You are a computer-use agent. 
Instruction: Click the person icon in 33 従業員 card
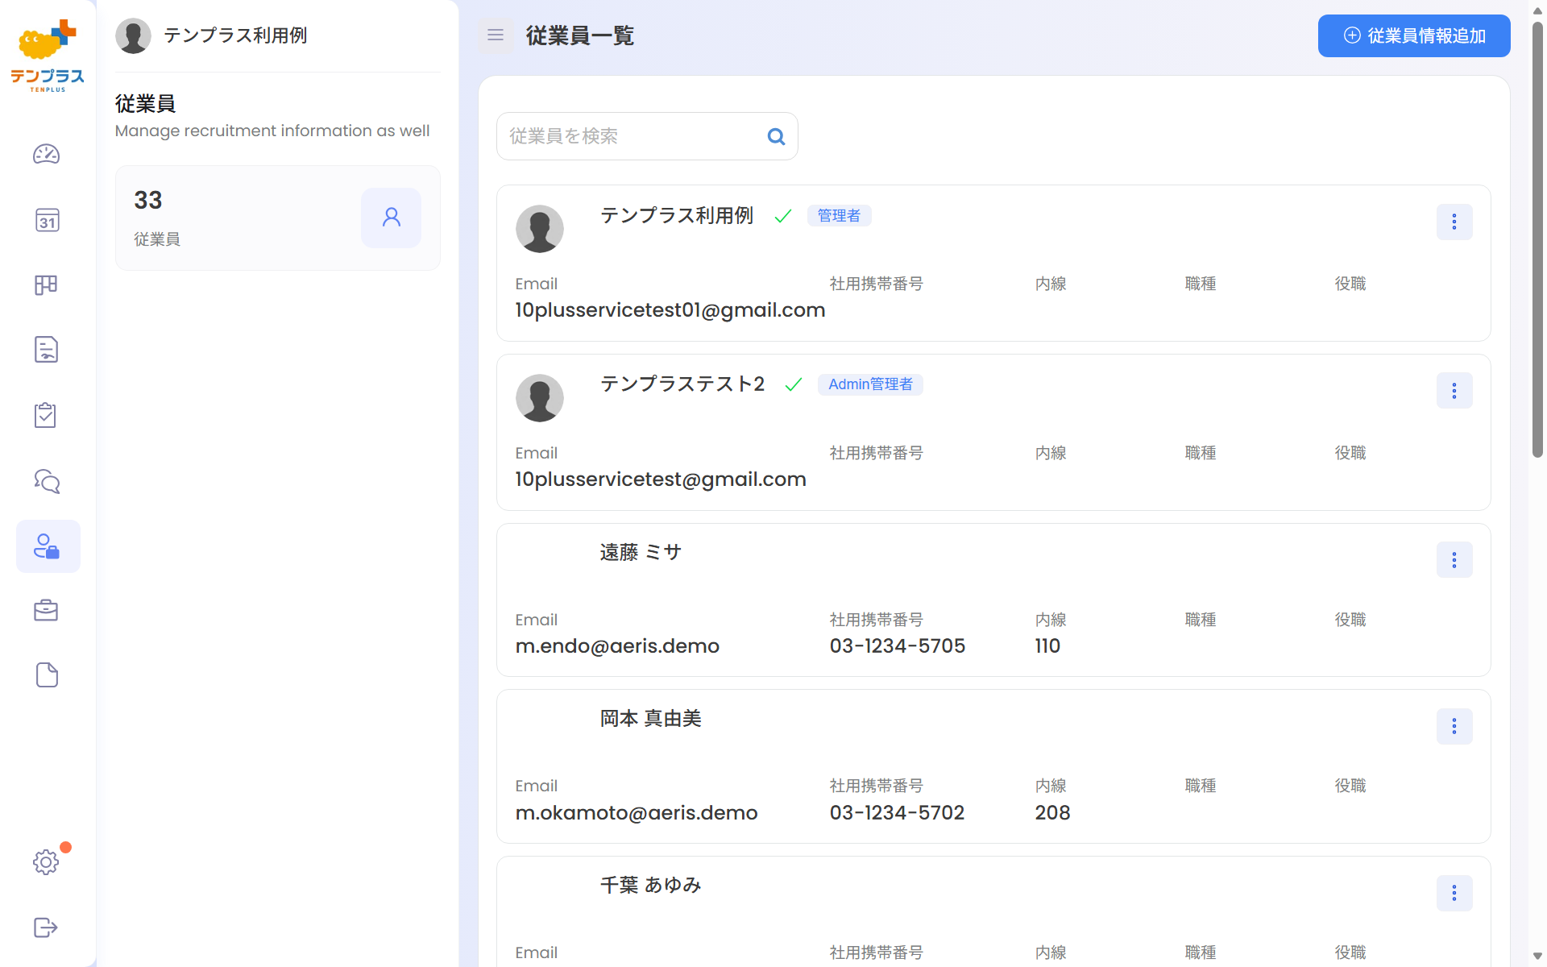tap(391, 218)
